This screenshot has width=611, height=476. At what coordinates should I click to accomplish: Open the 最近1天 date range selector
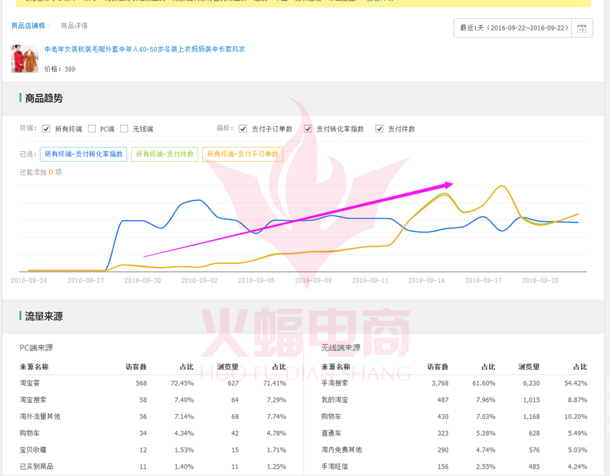[x=514, y=28]
